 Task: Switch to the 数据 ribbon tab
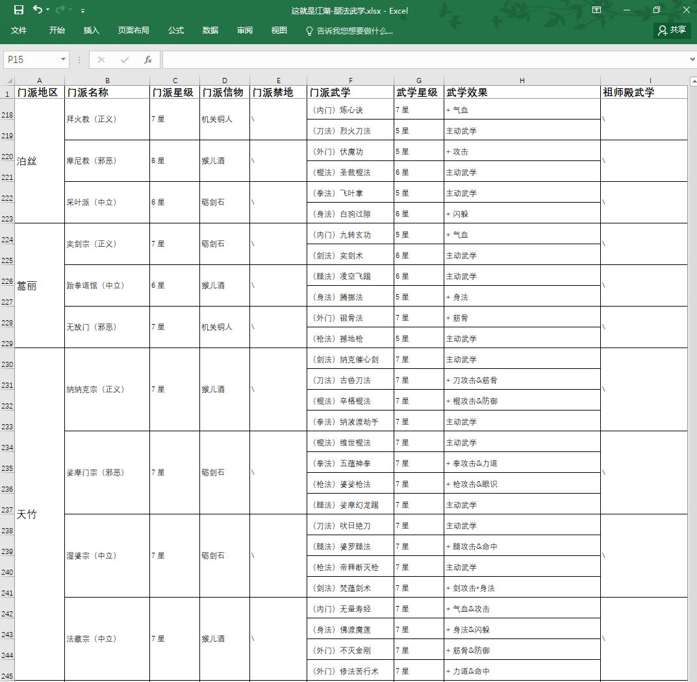210,31
